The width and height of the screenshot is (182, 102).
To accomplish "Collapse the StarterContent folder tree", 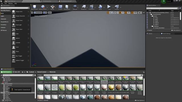I will (2, 84).
